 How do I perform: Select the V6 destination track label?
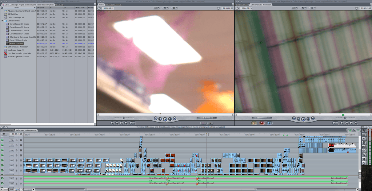(12, 150)
